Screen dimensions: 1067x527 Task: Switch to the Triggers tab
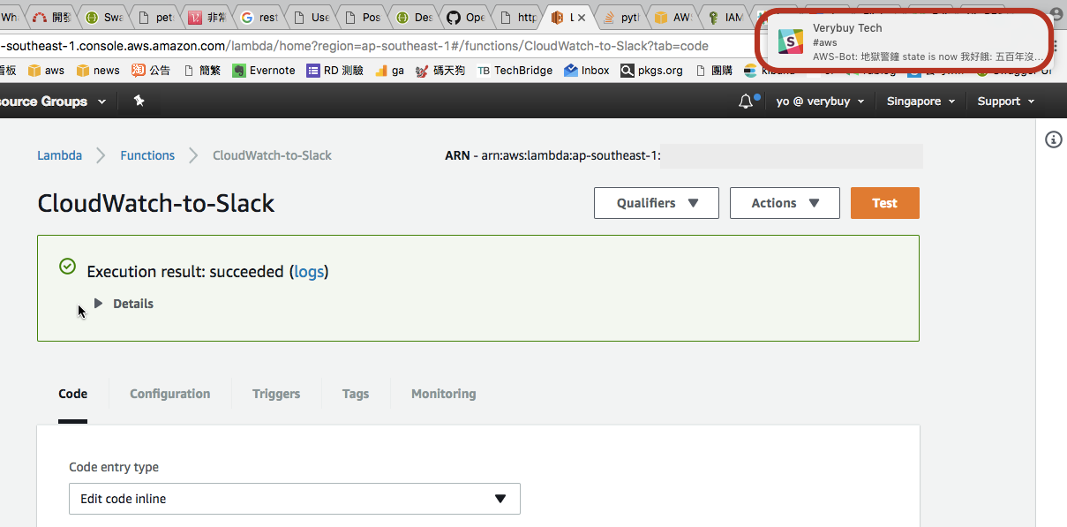click(276, 394)
